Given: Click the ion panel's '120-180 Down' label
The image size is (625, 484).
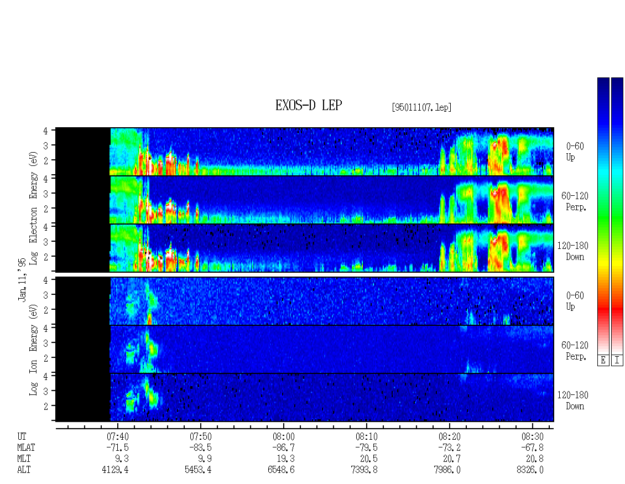Looking at the screenshot, I should (x=572, y=400).
